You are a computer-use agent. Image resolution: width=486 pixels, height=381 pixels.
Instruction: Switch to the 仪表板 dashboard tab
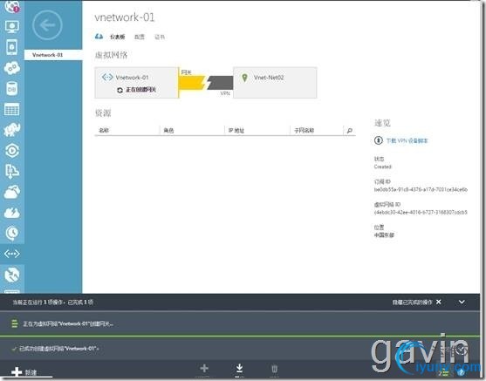pyautogui.click(x=117, y=37)
